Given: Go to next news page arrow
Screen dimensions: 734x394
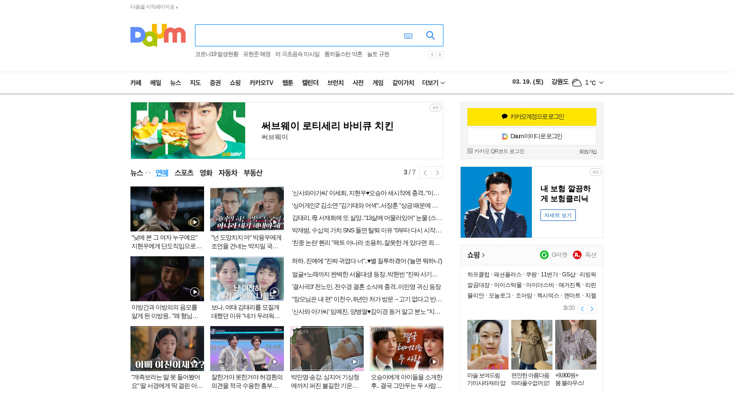Looking at the screenshot, I should pos(437,173).
